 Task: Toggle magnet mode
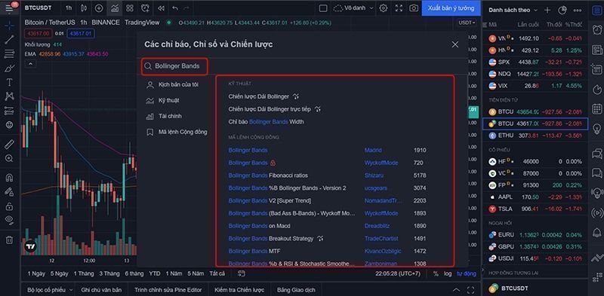(9, 178)
